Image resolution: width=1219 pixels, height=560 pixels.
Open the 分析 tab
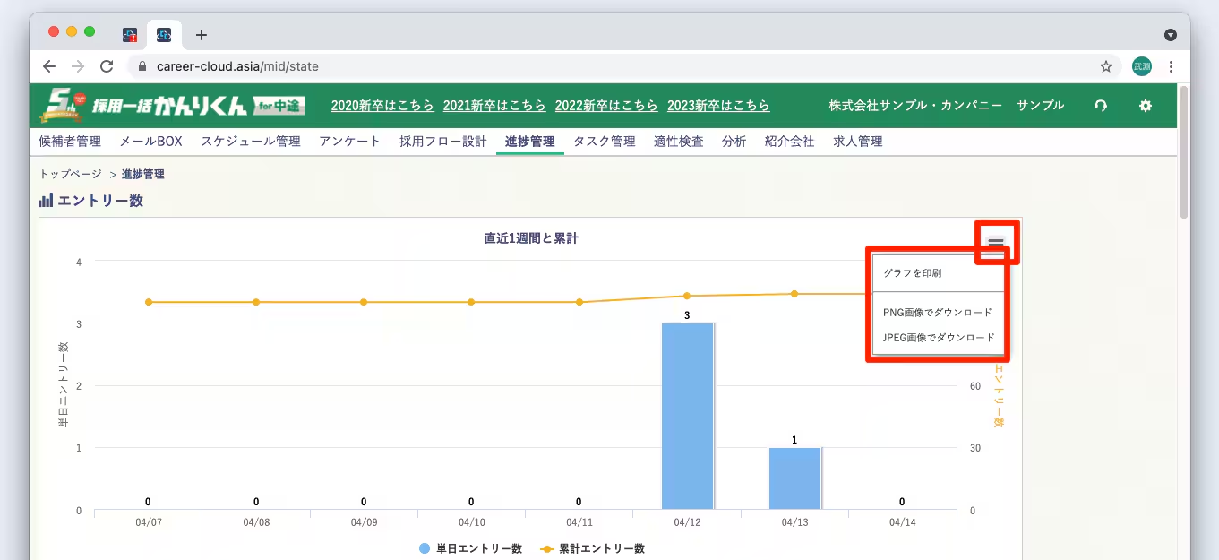(x=734, y=142)
